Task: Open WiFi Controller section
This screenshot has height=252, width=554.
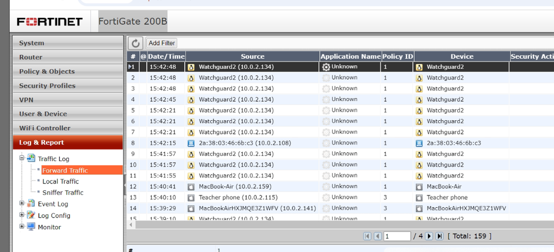Action: [68, 128]
